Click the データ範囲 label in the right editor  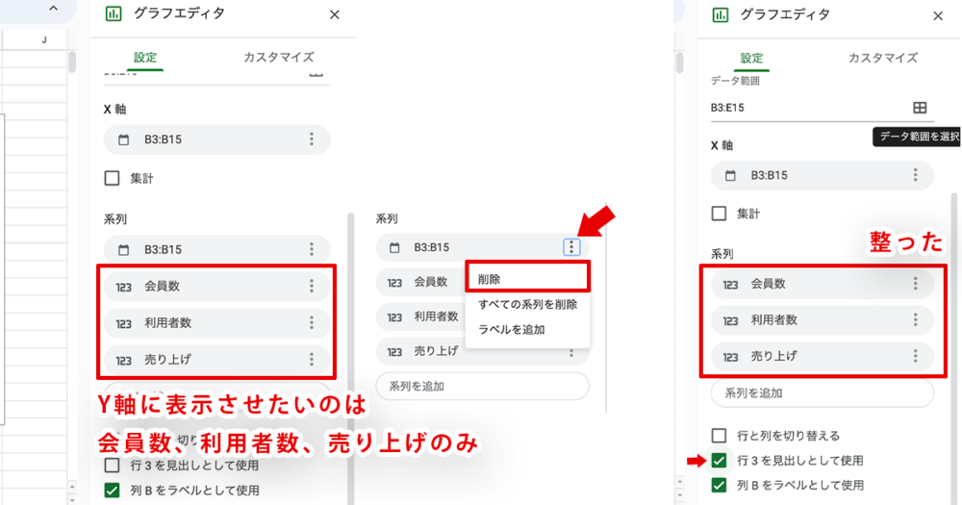[735, 81]
